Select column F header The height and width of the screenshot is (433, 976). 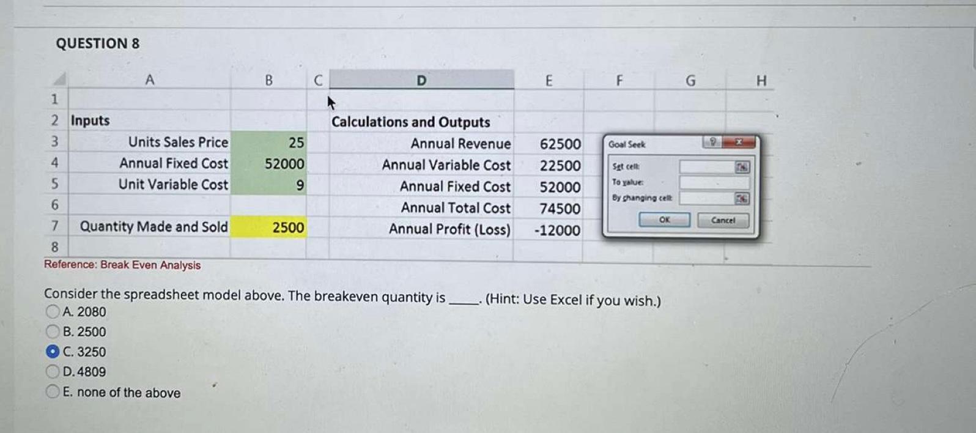pyautogui.click(x=619, y=80)
